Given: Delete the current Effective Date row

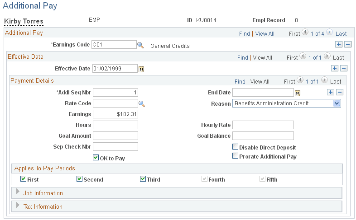Looking at the screenshot, I should coord(344,68).
